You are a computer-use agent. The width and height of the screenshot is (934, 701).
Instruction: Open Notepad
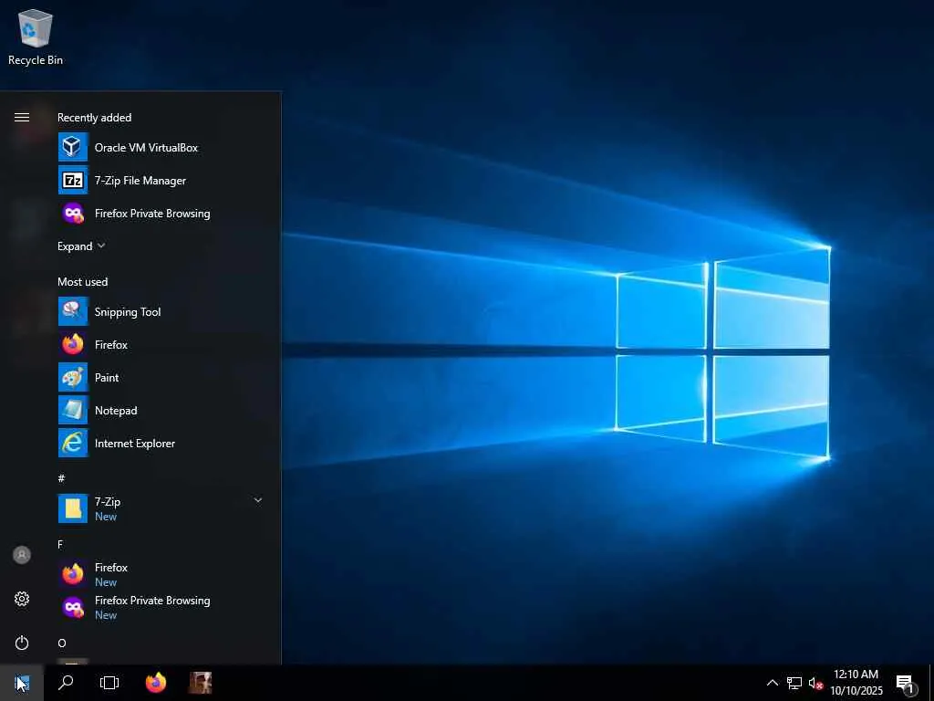pyautogui.click(x=162, y=410)
